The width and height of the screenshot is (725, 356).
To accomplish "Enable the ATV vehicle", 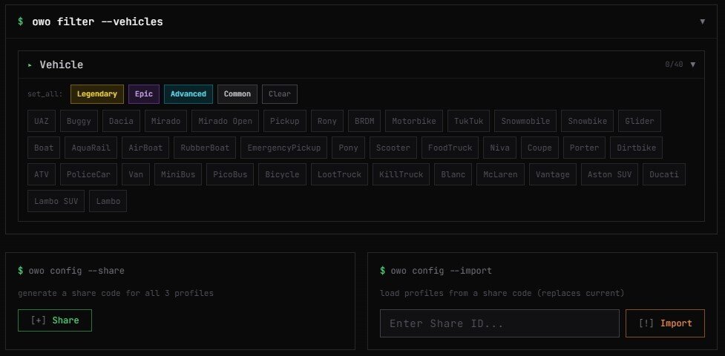I will [x=42, y=174].
